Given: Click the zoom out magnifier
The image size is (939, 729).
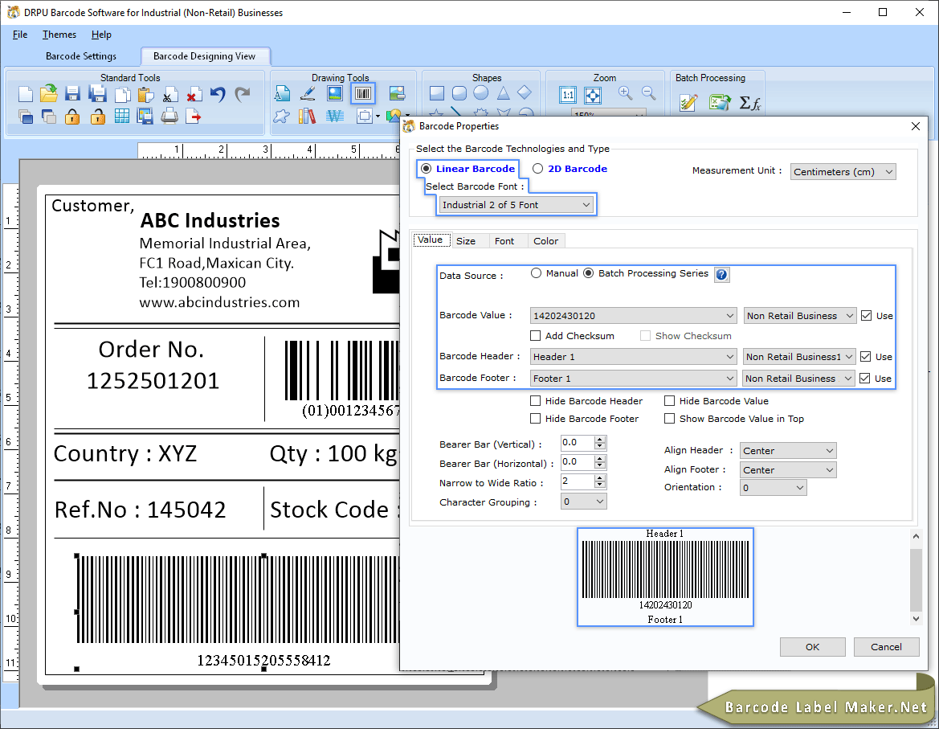Looking at the screenshot, I should pos(648,93).
